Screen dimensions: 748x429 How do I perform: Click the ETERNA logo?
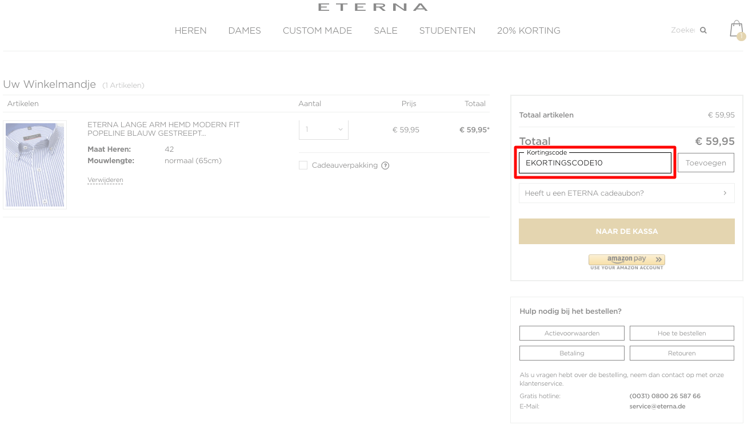click(373, 7)
